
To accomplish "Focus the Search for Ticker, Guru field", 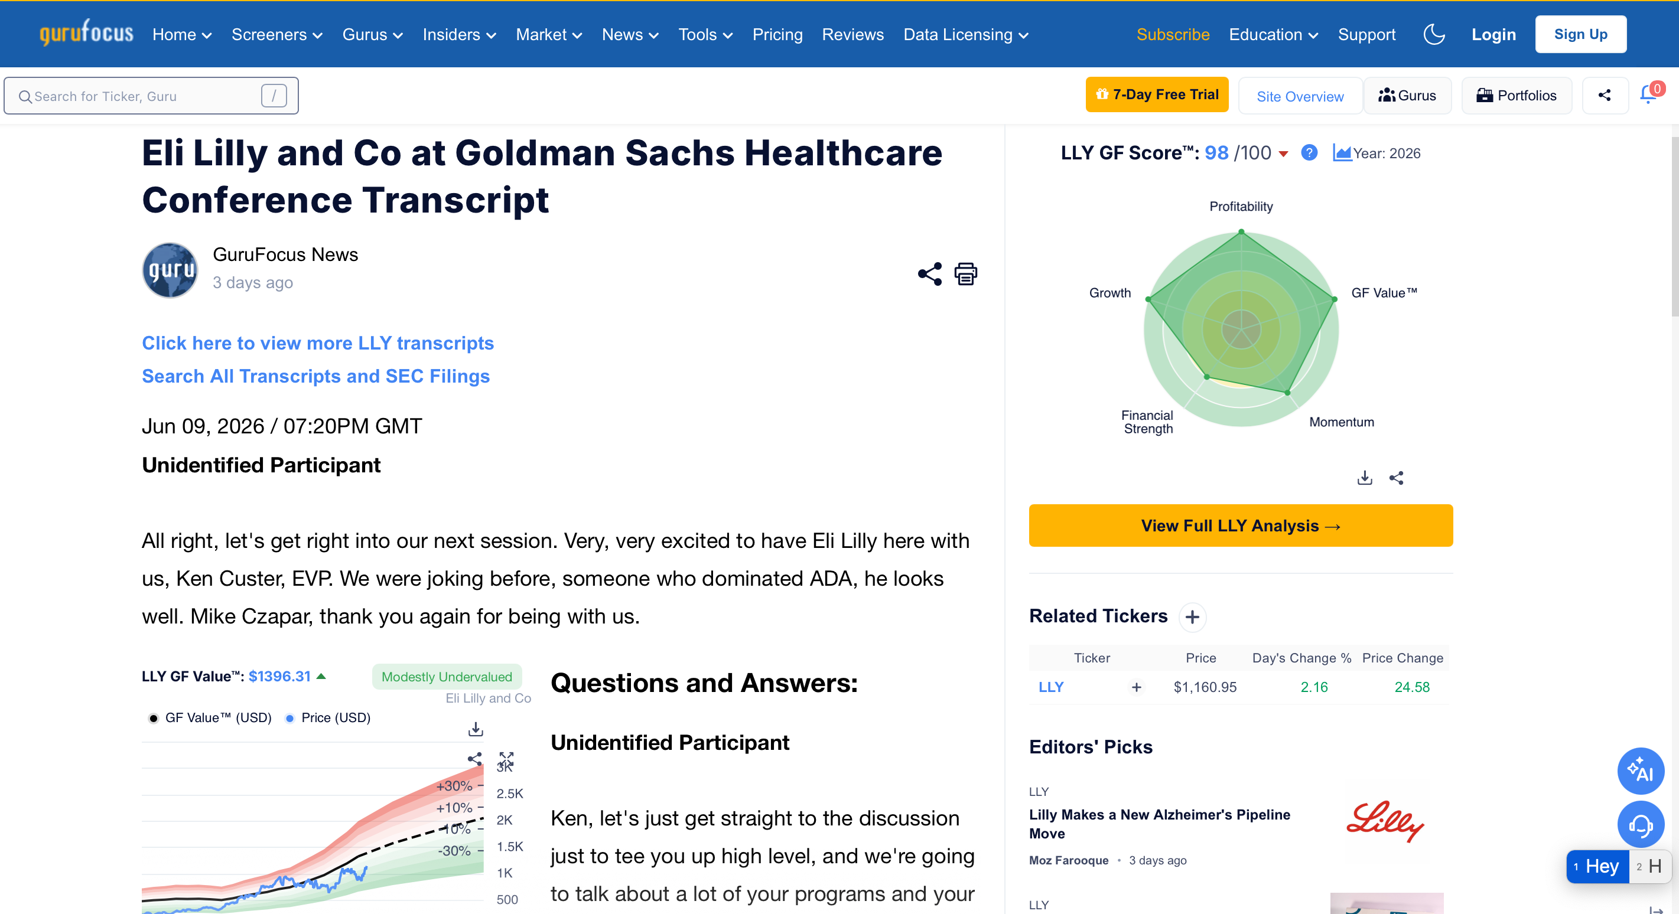I will pyautogui.click(x=151, y=96).
